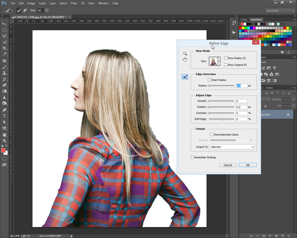The image size is (297, 238).
Task: Click the Shift Edge slider handle
Action: (221, 119)
